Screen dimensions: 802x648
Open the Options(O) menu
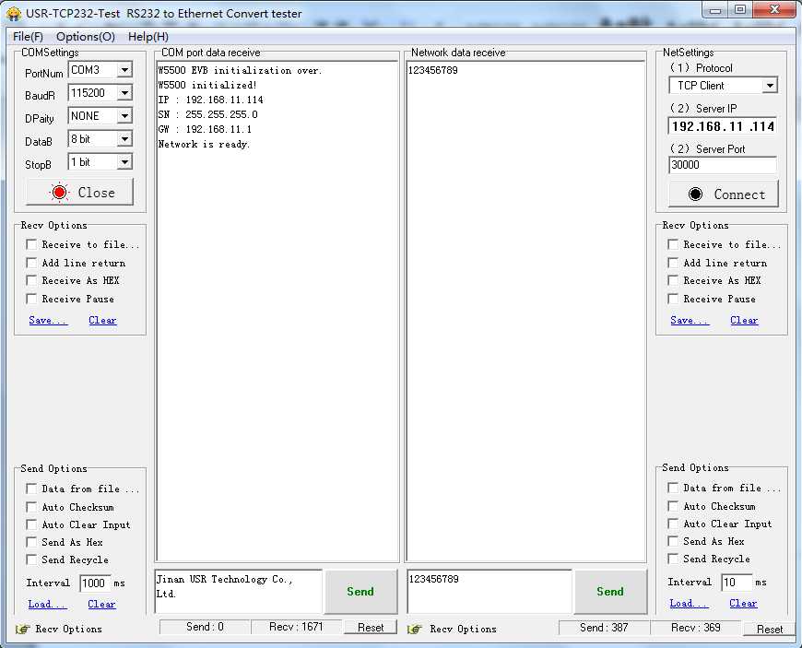pos(86,37)
